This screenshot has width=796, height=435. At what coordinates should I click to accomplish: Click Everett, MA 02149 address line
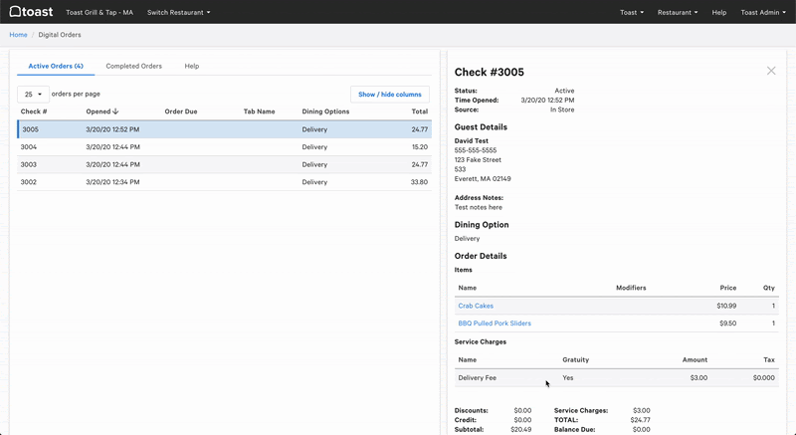click(483, 178)
